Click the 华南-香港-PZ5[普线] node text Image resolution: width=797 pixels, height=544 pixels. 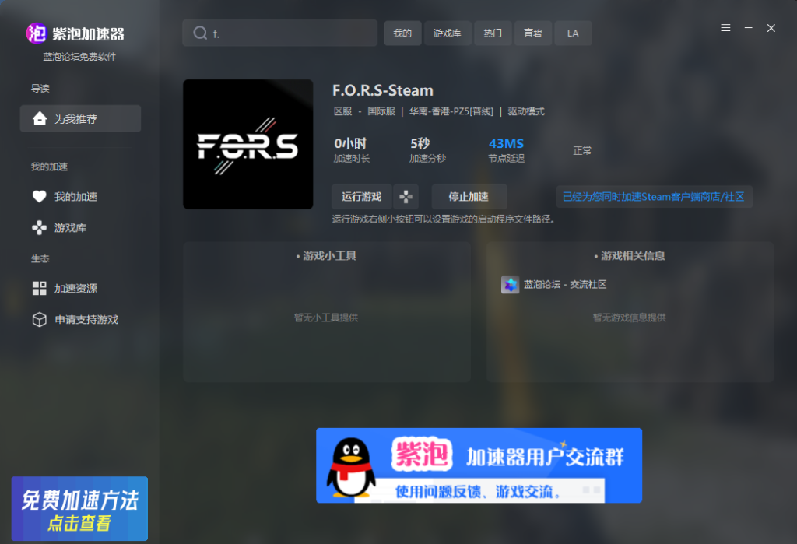451,111
